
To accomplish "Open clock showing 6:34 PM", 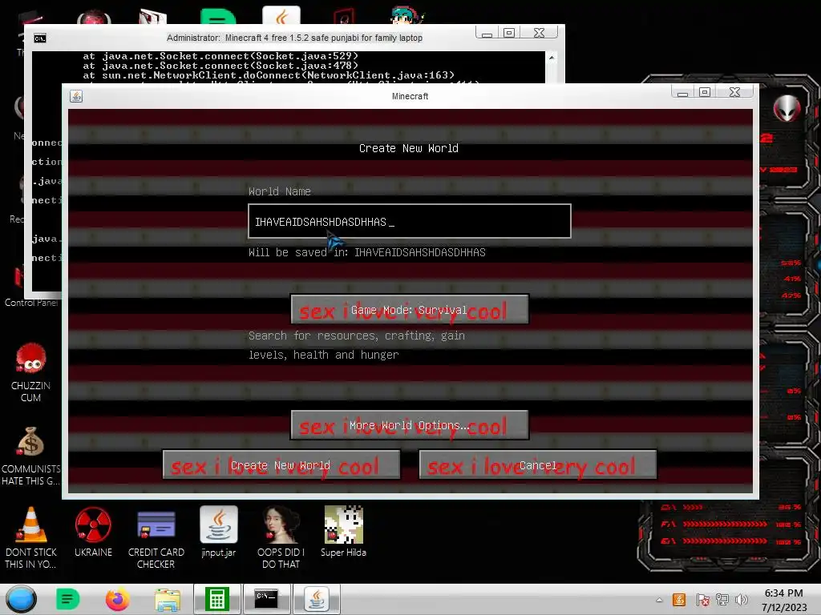I will pyautogui.click(x=784, y=600).
